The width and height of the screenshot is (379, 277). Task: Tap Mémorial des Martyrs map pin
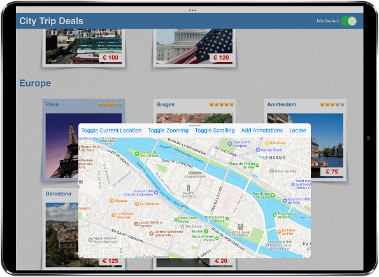pyautogui.click(x=267, y=245)
